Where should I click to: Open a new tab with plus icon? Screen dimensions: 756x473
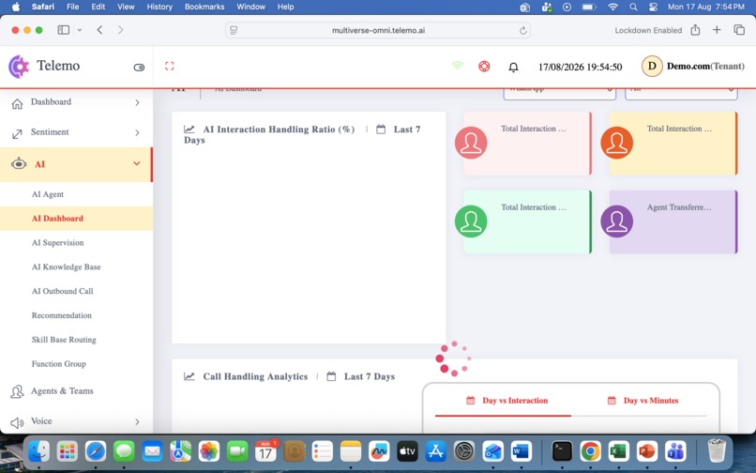coord(717,30)
